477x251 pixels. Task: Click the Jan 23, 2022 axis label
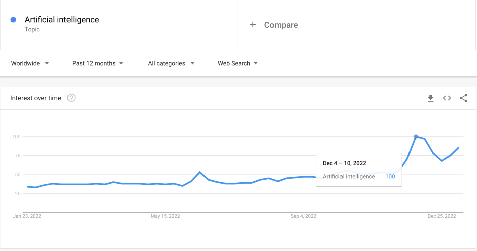tap(27, 216)
